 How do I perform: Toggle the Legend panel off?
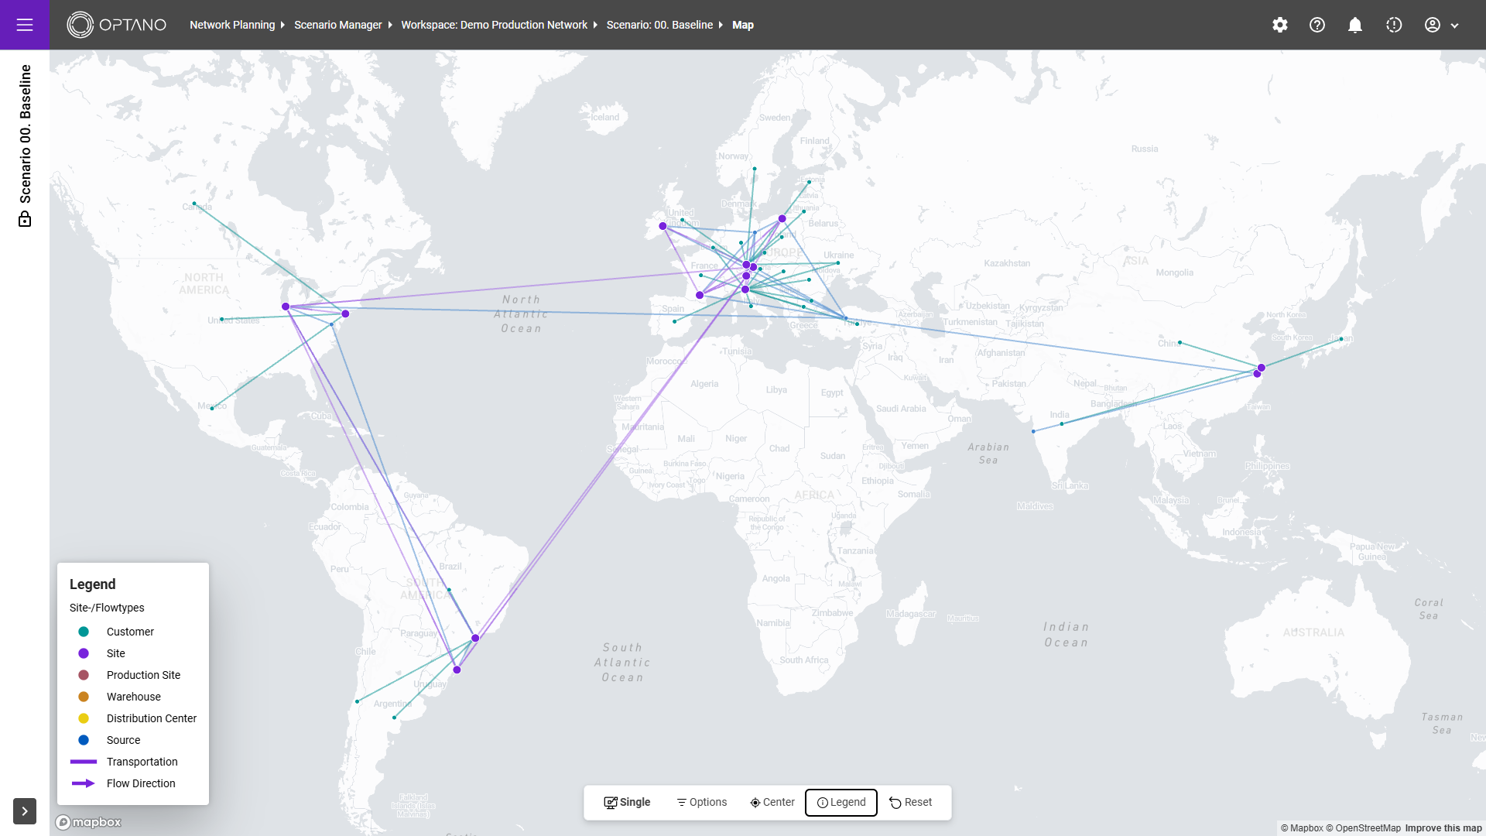[x=841, y=803]
